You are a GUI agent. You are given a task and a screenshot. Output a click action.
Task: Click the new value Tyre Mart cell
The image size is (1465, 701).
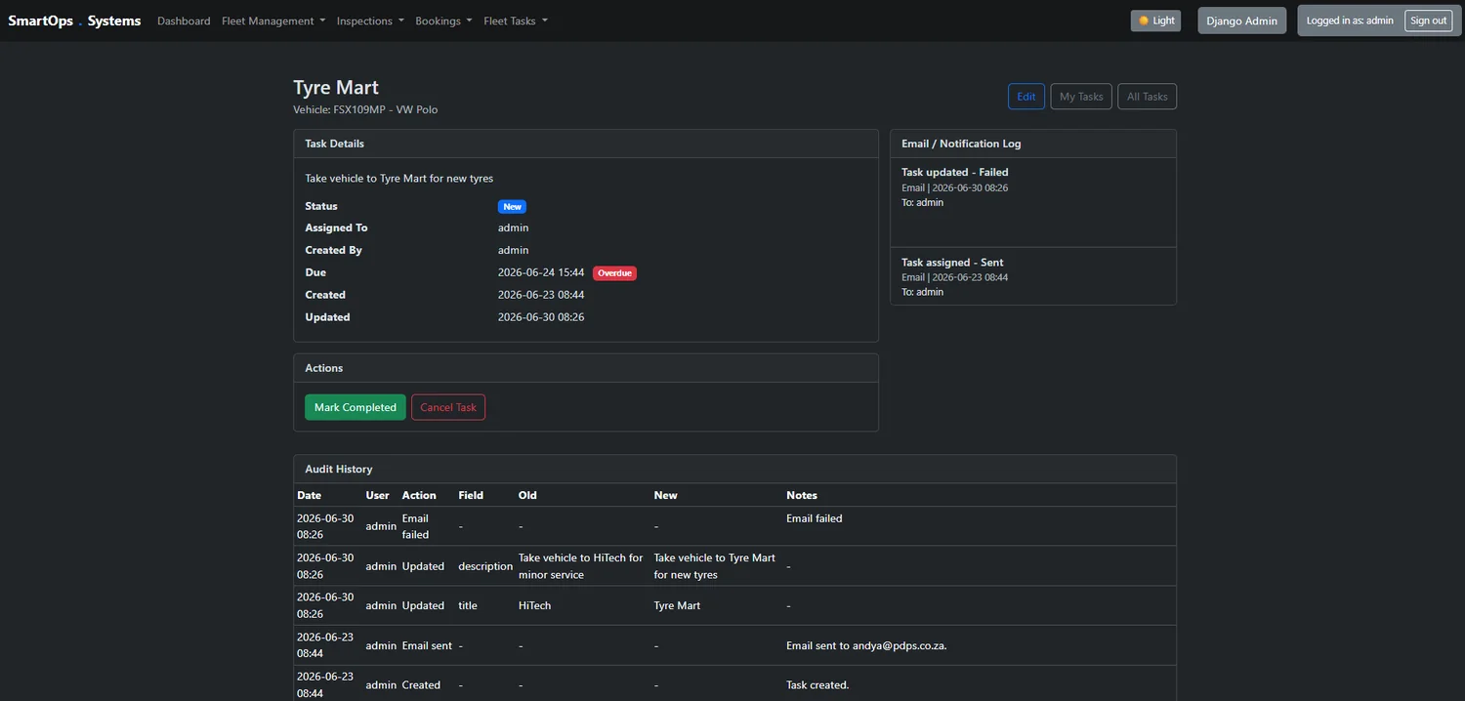(x=677, y=605)
